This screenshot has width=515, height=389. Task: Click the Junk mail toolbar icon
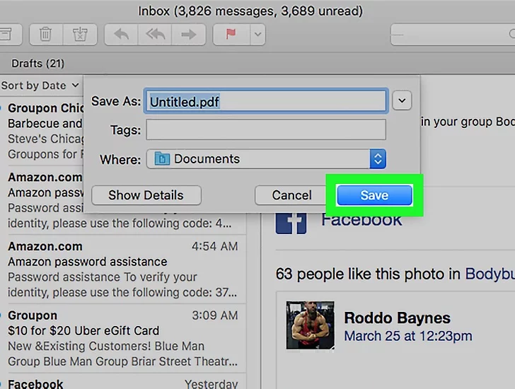click(x=80, y=34)
